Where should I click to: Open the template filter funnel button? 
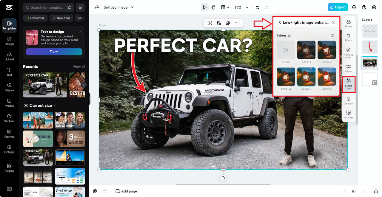(81, 7)
